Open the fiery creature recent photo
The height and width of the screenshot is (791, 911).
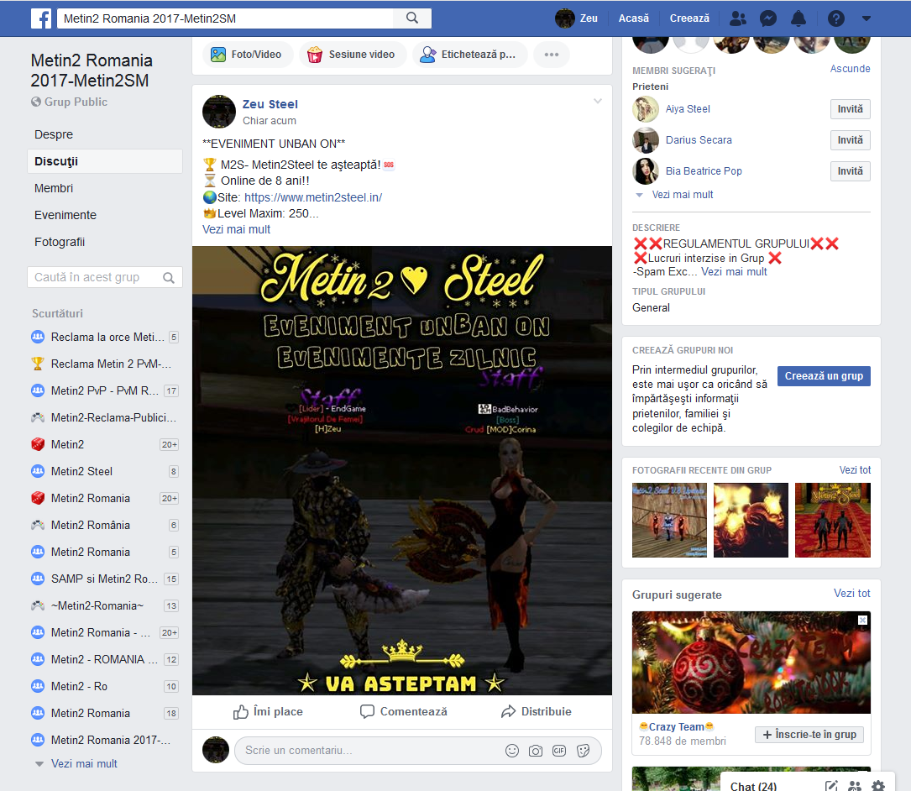(751, 520)
